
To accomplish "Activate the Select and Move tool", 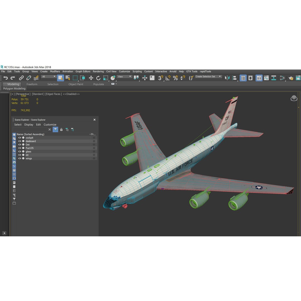I will tap(91, 78).
